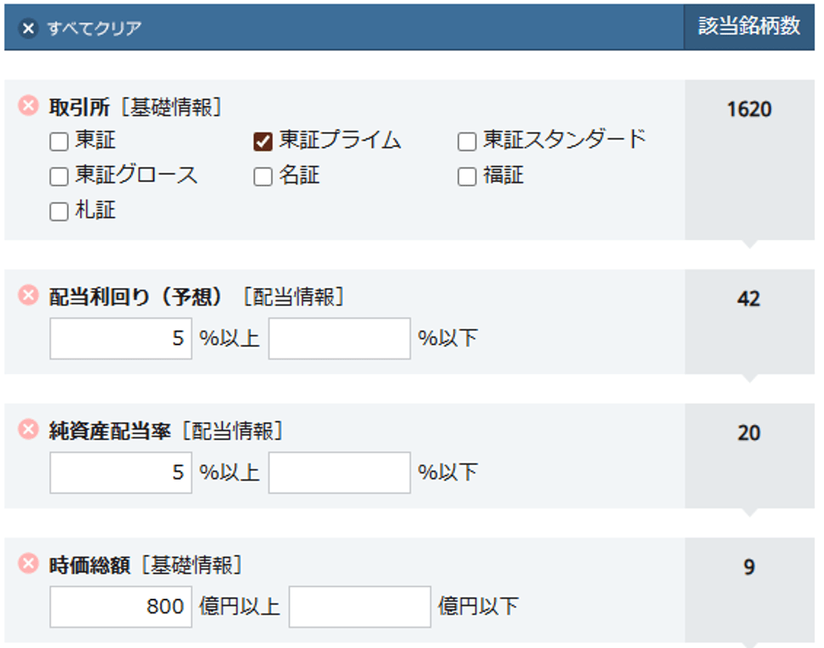Tick the 東証グロース checkbox

pos(59,177)
